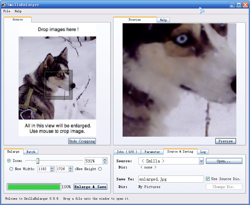Switch to the Batch tab
Viewport: 250px width, 205px height.
point(31,152)
